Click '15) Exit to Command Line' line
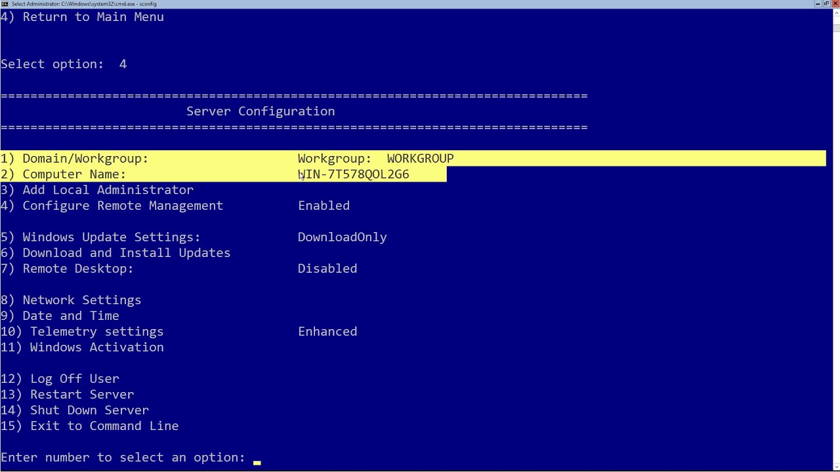 (89, 426)
